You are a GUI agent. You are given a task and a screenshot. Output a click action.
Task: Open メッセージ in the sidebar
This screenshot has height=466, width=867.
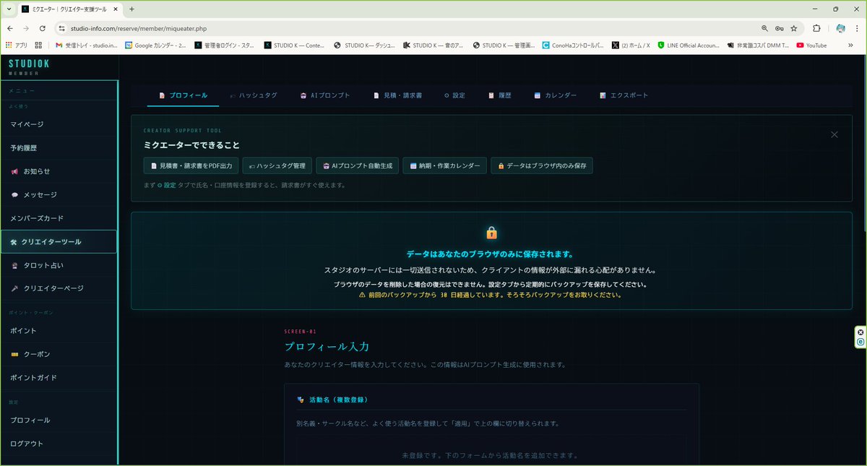[59, 194]
